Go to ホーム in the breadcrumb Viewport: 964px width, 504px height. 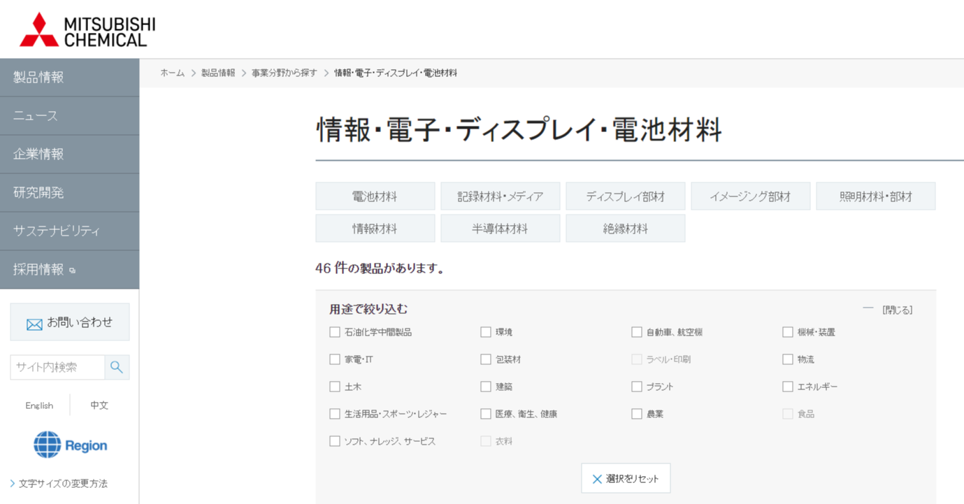(x=172, y=73)
